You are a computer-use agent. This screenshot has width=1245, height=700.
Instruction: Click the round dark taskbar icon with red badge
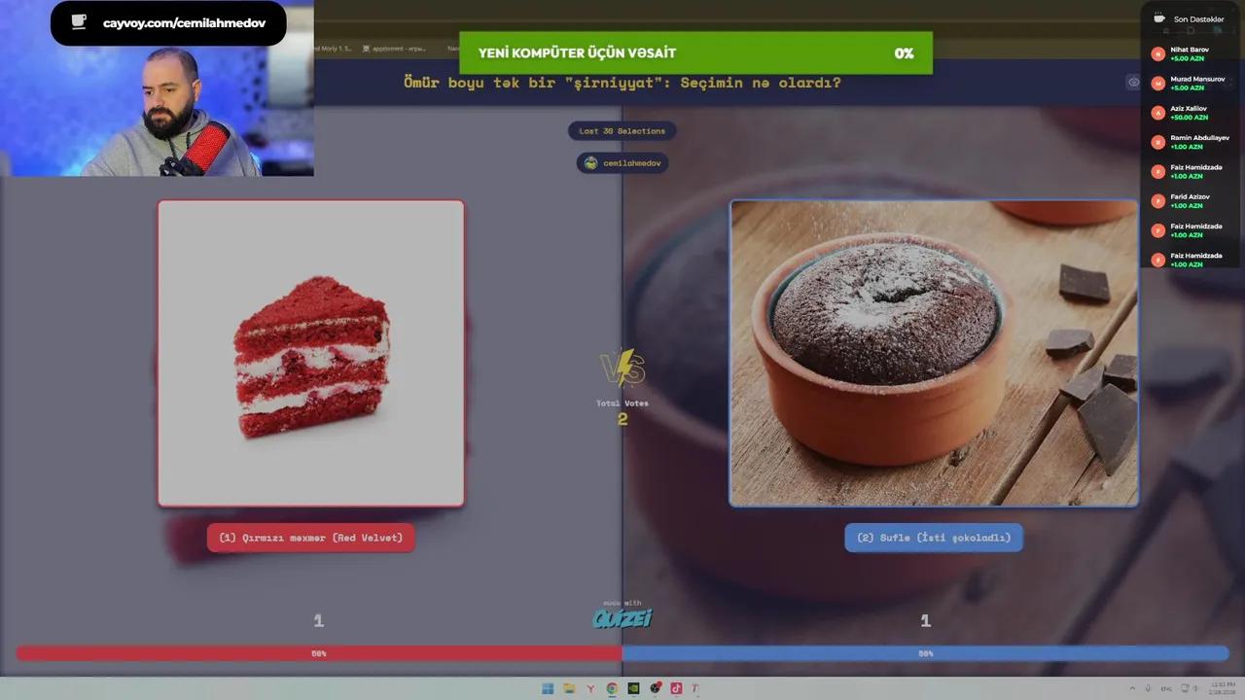point(656,688)
